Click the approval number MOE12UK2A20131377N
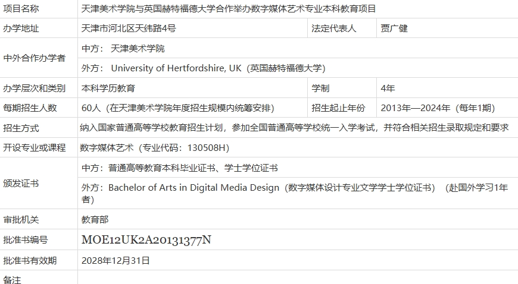Viewport: 518px width, 284px height. coord(146,240)
